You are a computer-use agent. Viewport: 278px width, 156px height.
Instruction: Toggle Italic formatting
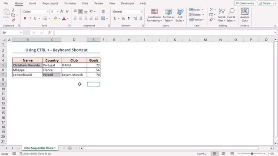(x=30, y=18)
